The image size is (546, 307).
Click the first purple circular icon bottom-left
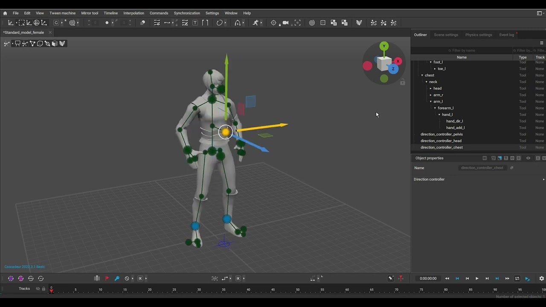[x=11, y=278]
